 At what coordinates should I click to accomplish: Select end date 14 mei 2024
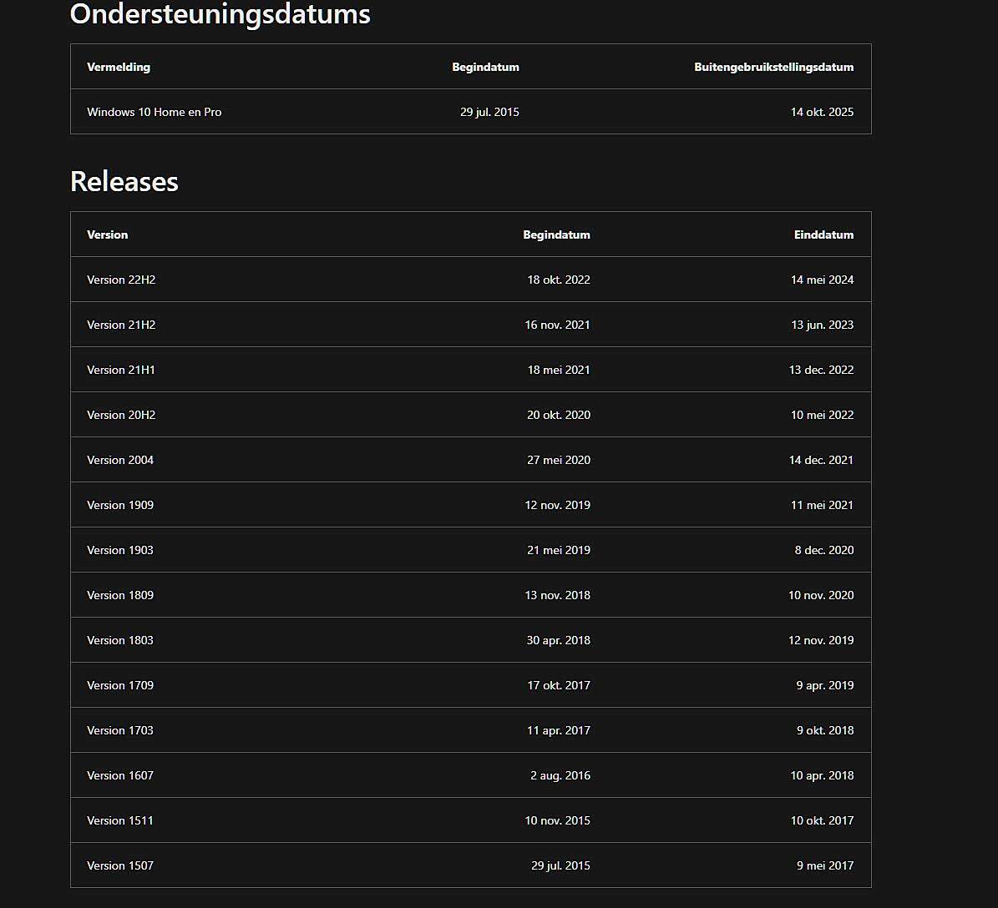[822, 280]
